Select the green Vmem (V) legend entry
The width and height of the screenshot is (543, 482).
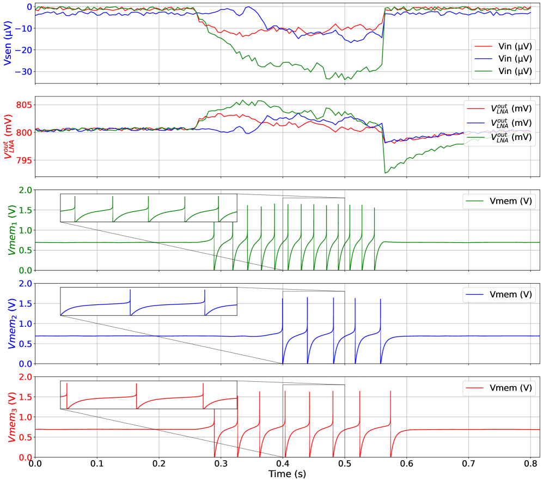pyautogui.click(x=499, y=201)
